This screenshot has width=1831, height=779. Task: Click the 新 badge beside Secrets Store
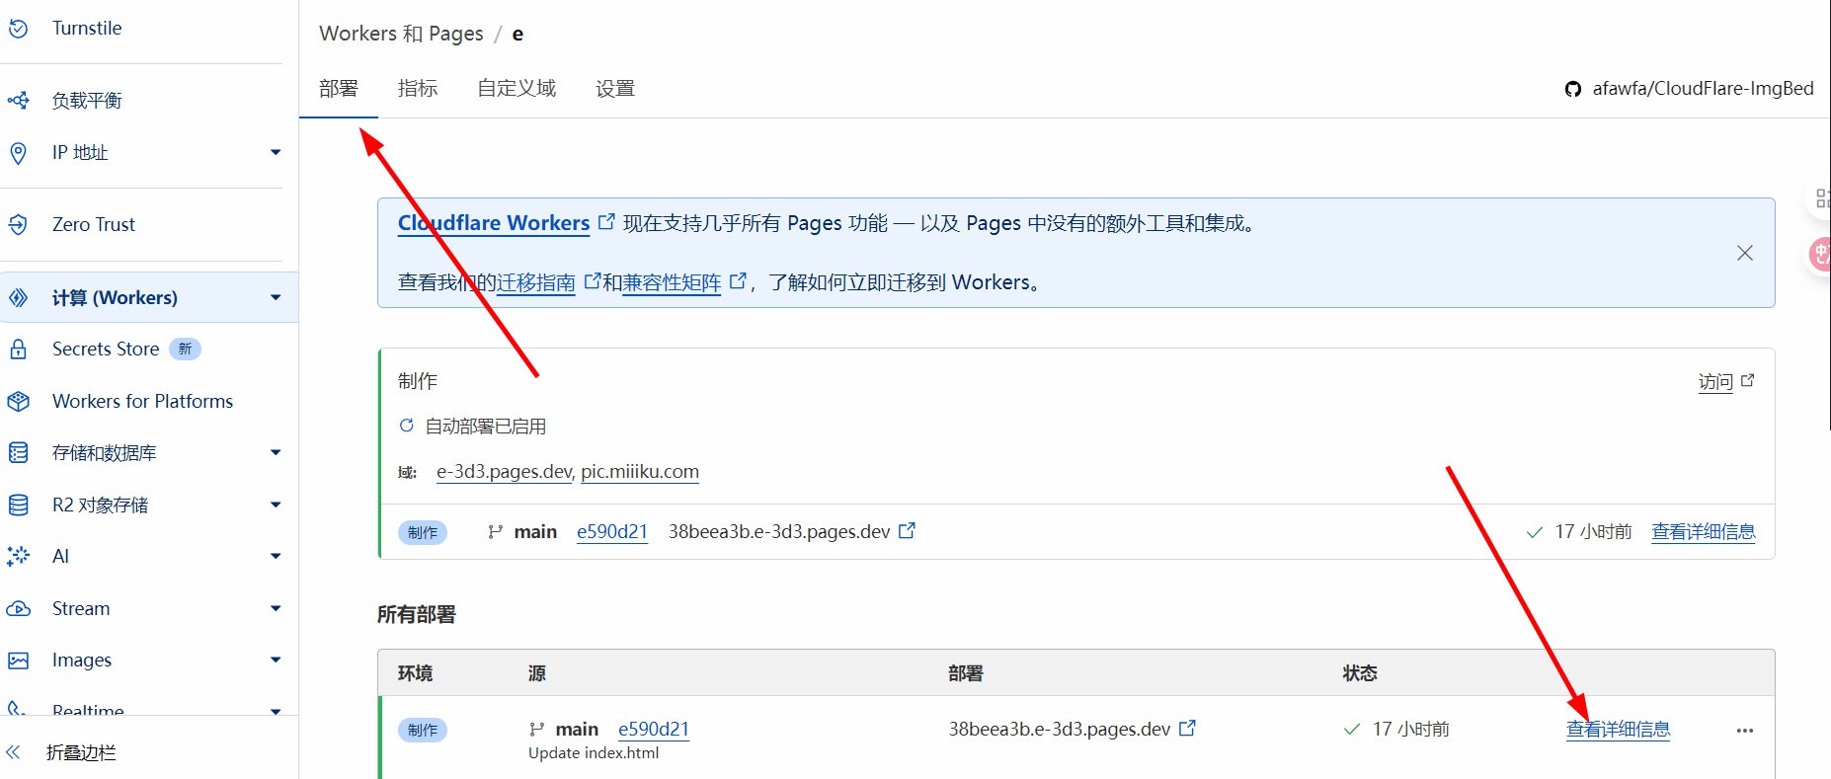185,349
